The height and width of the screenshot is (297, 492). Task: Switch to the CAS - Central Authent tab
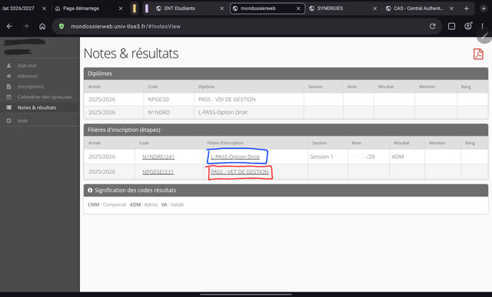pos(418,8)
